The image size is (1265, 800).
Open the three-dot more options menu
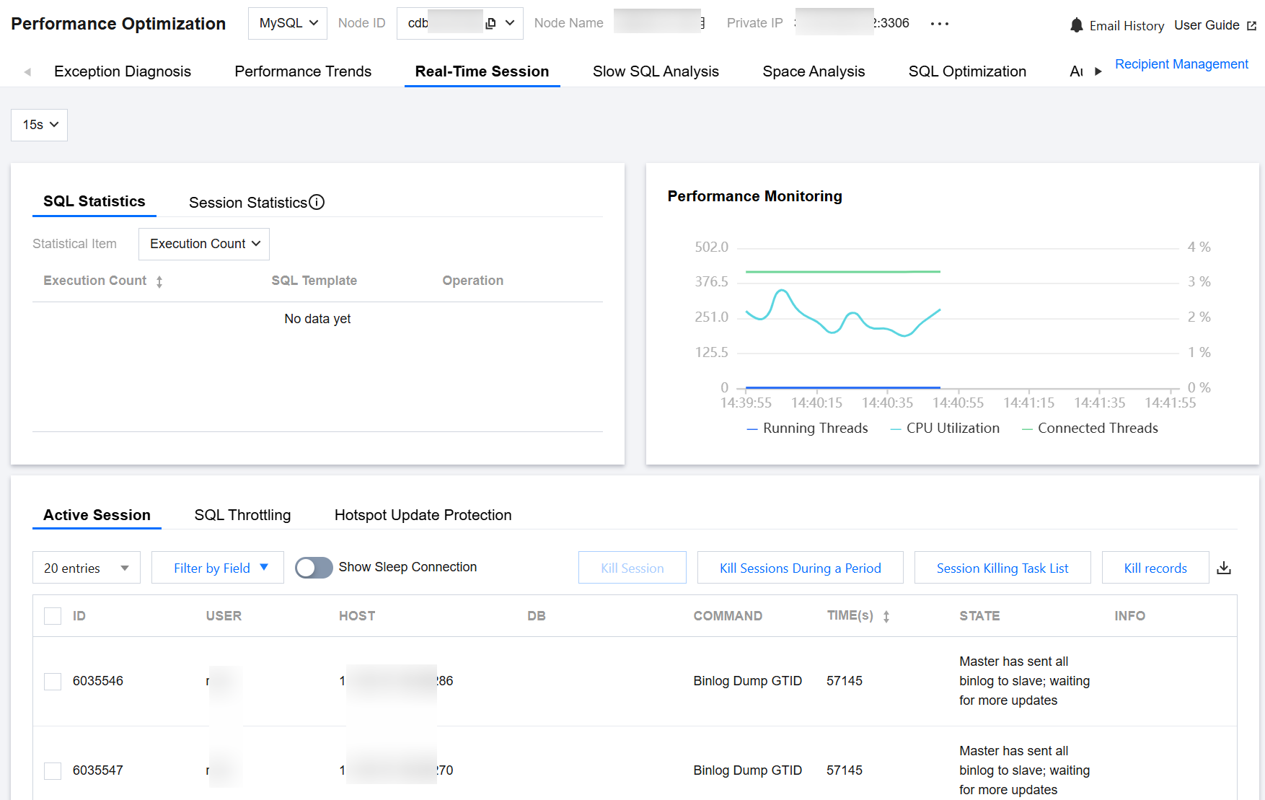939,24
